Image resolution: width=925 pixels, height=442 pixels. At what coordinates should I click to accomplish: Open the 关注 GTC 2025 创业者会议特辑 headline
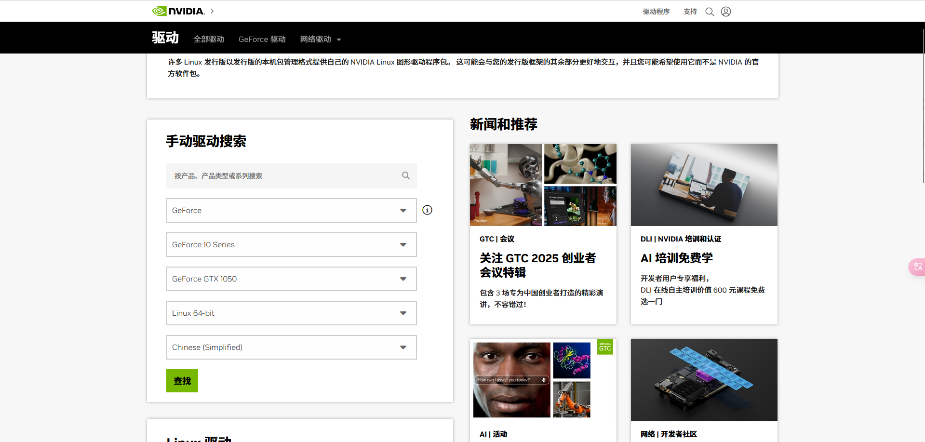(x=538, y=265)
